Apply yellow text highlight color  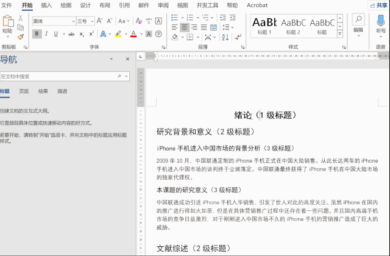pyautogui.click(x=118, y=34)
